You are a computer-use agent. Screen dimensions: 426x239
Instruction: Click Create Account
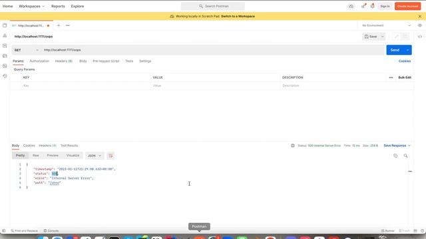(407, 6)
